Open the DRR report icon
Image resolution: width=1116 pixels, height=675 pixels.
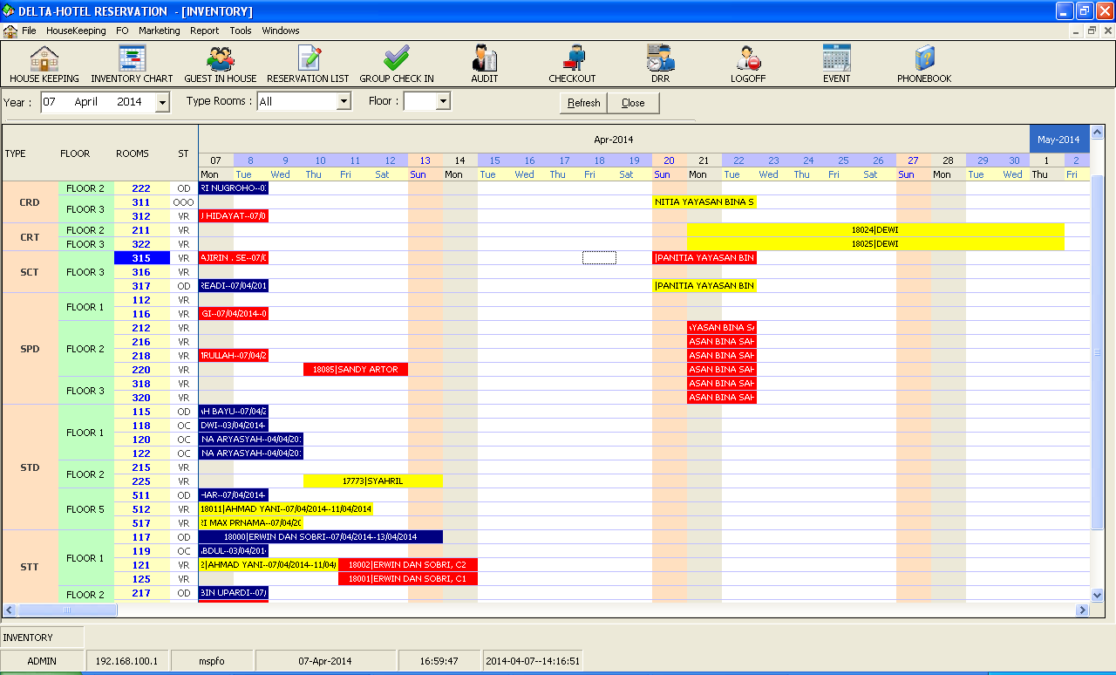pyautogui.click(x=660, y=59)
